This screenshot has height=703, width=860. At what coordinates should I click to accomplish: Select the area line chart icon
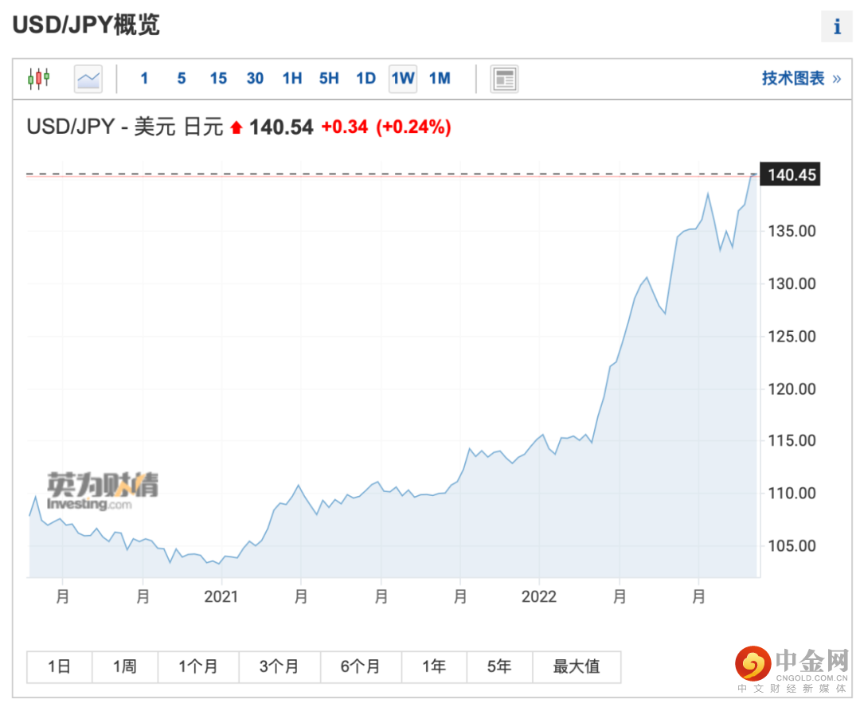pos(88,78)
